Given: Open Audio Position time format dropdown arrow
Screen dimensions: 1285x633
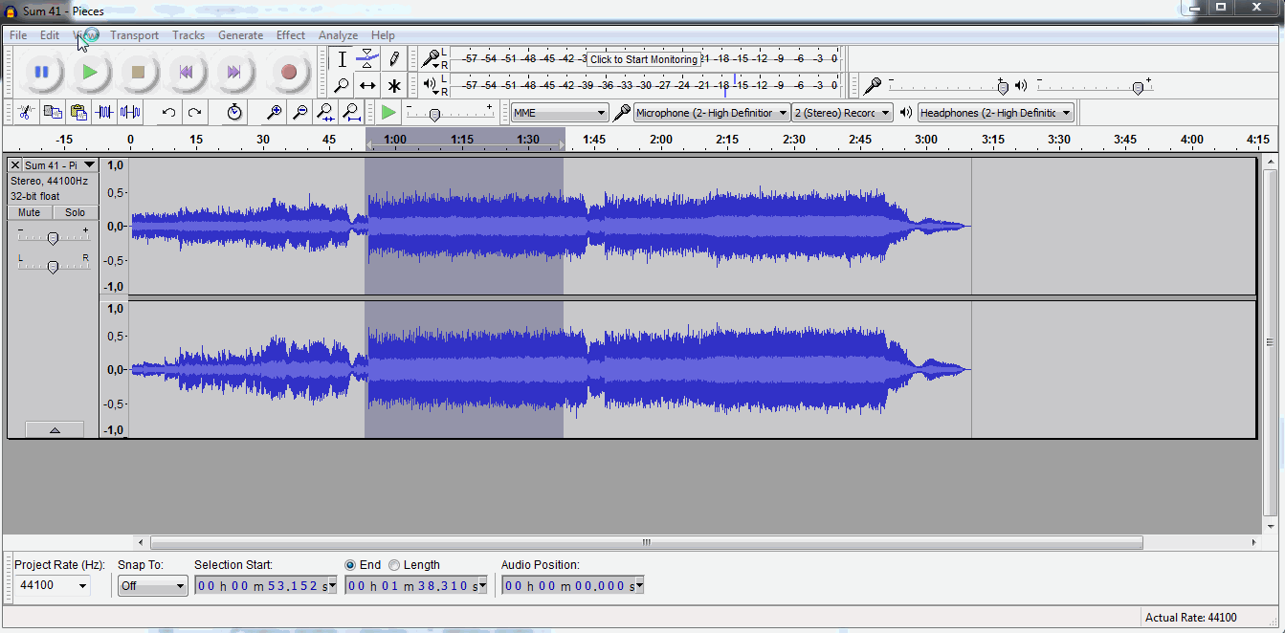Looking at the screenshot, I should pyautogui.click(x=639, y=586).
